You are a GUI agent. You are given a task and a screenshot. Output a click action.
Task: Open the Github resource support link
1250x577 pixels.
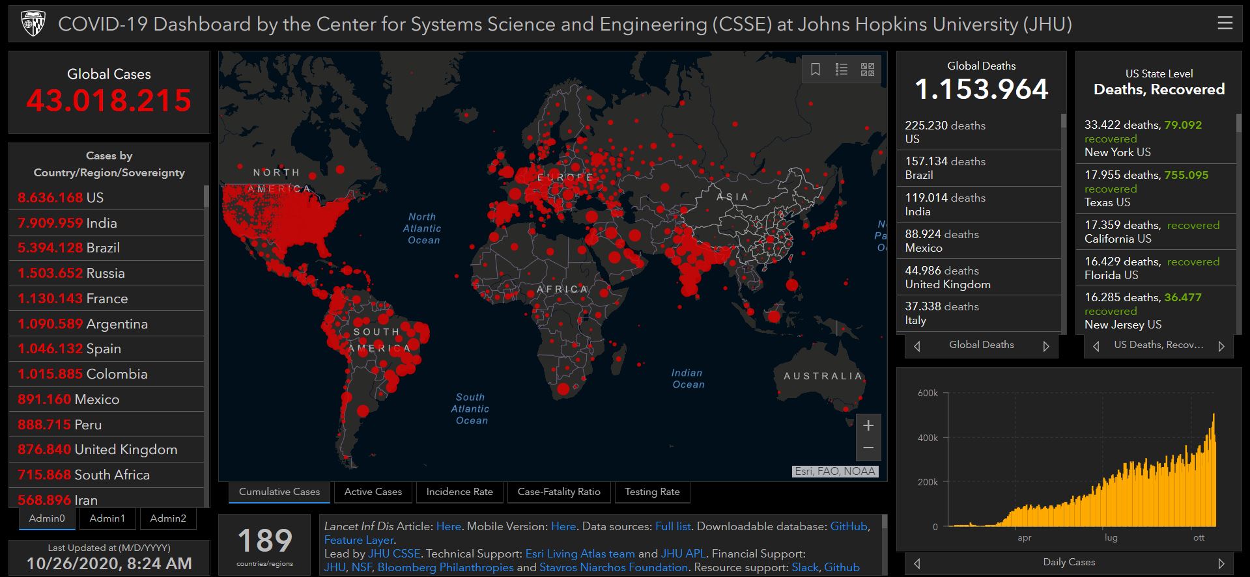(x=842, y=567)
